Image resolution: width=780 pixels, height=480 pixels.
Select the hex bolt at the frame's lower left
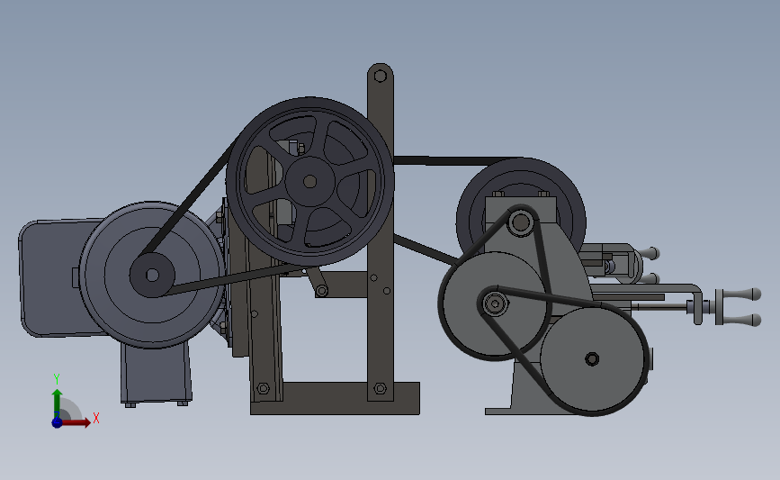click(x=264, y=388)
